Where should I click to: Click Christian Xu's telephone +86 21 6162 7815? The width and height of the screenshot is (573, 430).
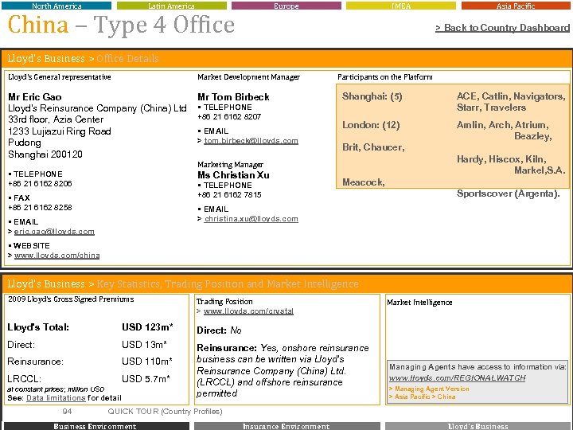click(229, 194)
